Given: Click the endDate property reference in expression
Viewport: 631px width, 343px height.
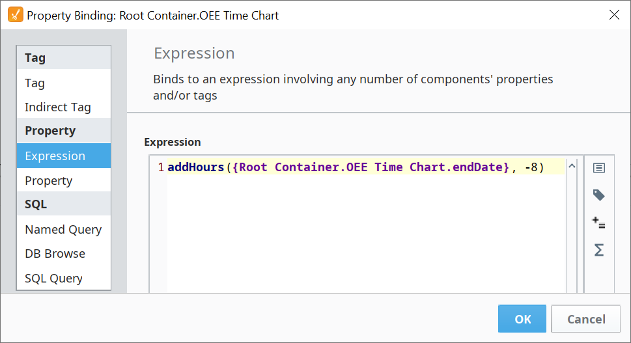Looking at the screenshot, I should pyautogui.click(x=483, y=167).
